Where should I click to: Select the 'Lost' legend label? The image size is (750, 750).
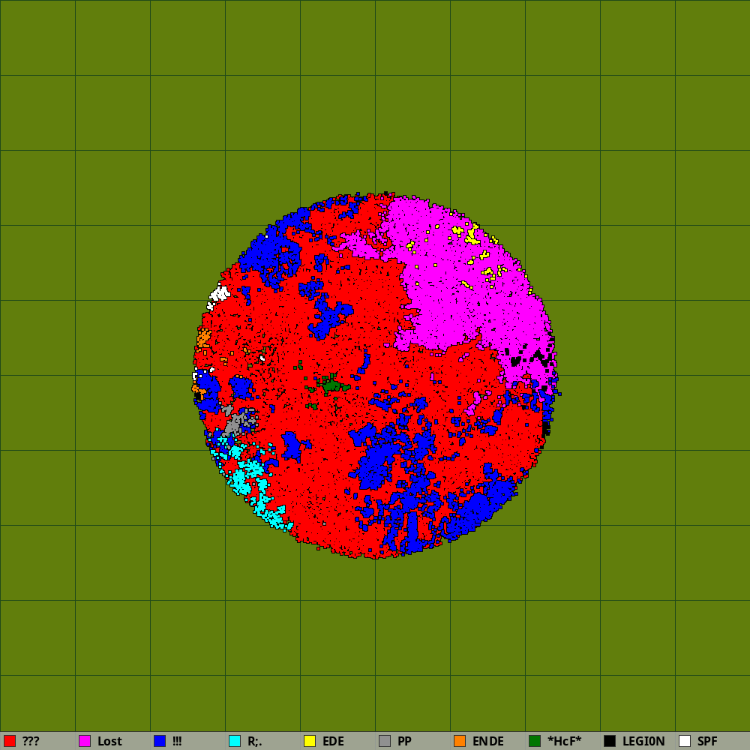pos(109,741)
